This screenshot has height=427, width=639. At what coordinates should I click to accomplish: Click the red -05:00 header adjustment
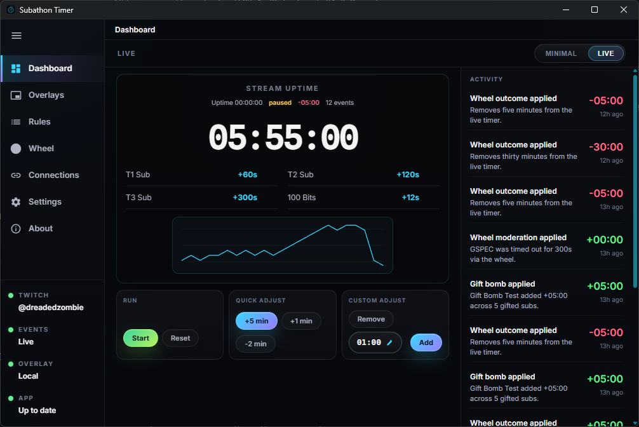309,103
